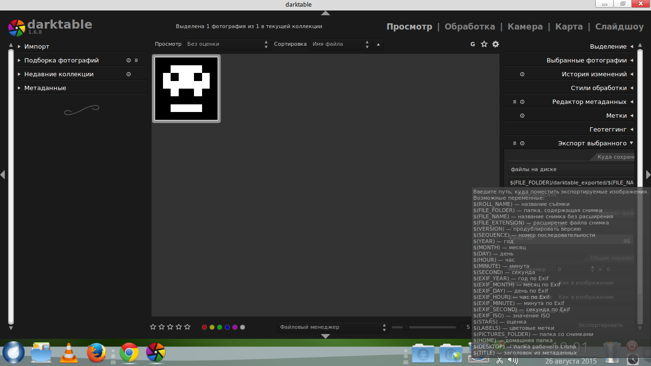This screenshot has width=651, height=366.
Task: Reset the Недавние коллекции module icon
Action: pos(128,74)
